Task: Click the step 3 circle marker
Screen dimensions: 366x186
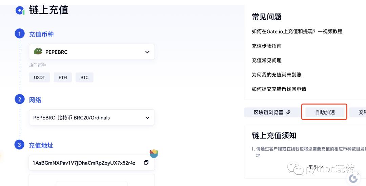Action: 20,145
